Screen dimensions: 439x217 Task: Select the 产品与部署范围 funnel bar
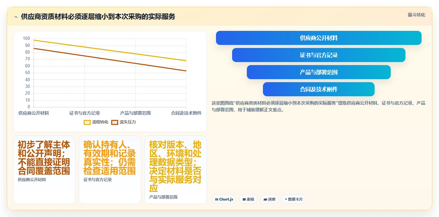point(319,72)
